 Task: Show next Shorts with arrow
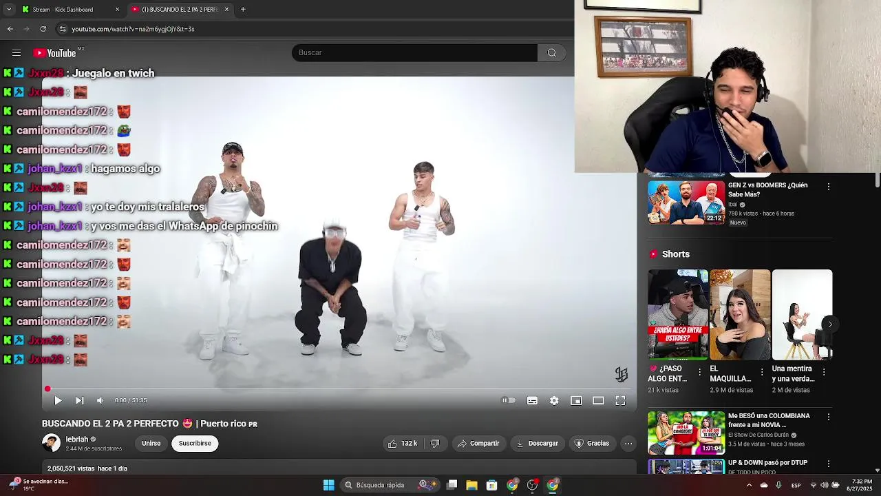pos(830,324)
